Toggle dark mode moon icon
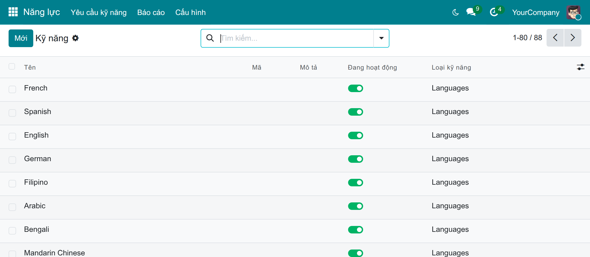The width and height of the screenshot is (590, 257). (x=455, y=12)
